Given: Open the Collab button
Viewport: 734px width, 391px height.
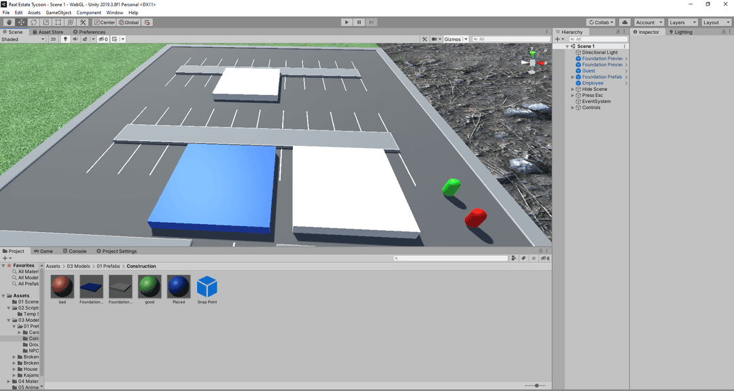Looking at the screenshot, I should click(601, 22).
